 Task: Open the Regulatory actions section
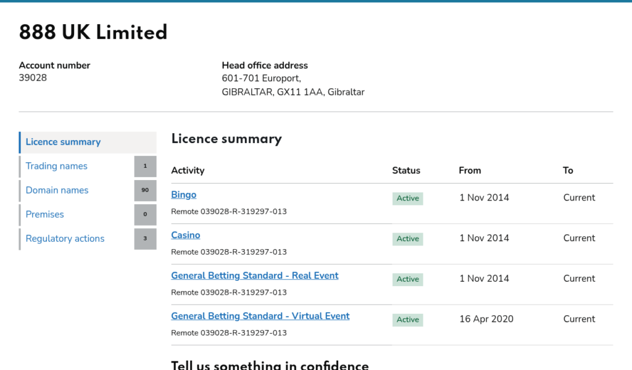coord(65,239)
